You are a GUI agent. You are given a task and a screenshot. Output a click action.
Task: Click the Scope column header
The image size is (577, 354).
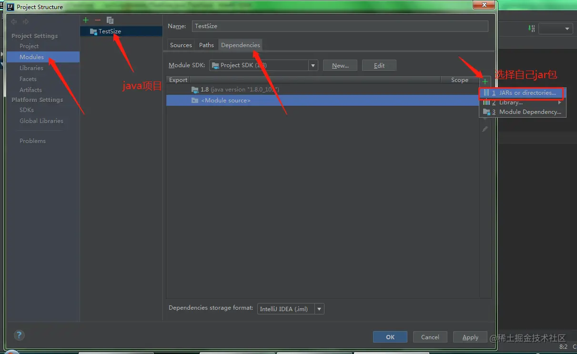(x=460, y=80)
